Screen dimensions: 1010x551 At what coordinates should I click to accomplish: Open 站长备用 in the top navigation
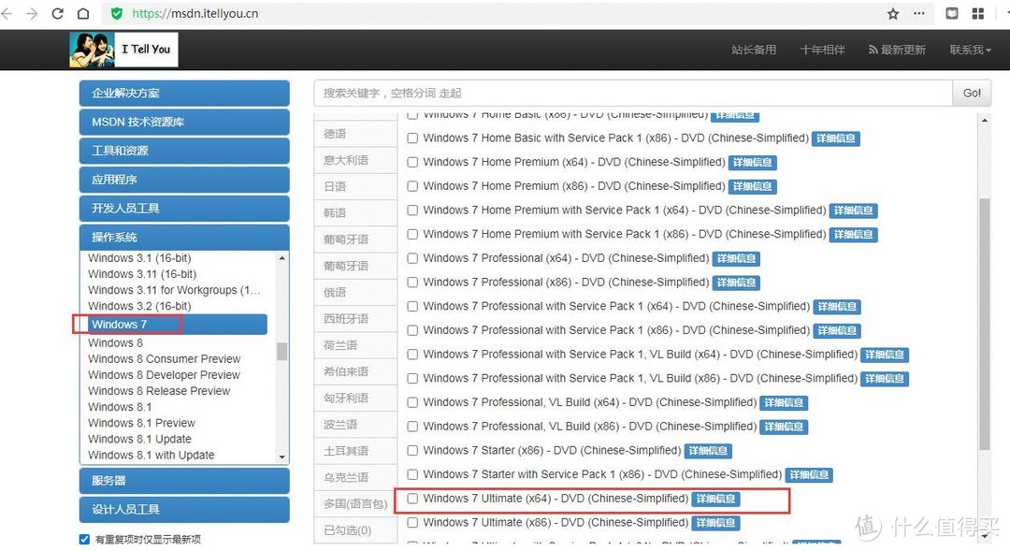(x=754, y=50)
